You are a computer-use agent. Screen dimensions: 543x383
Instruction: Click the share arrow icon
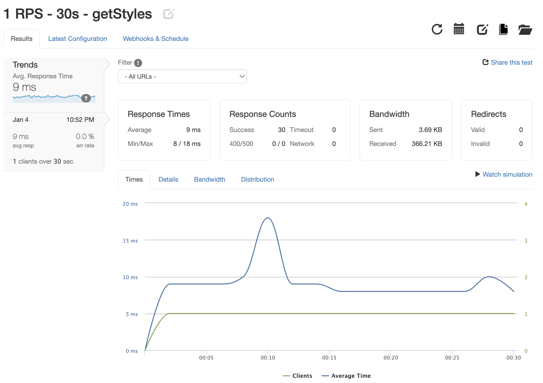pos(486,62)
